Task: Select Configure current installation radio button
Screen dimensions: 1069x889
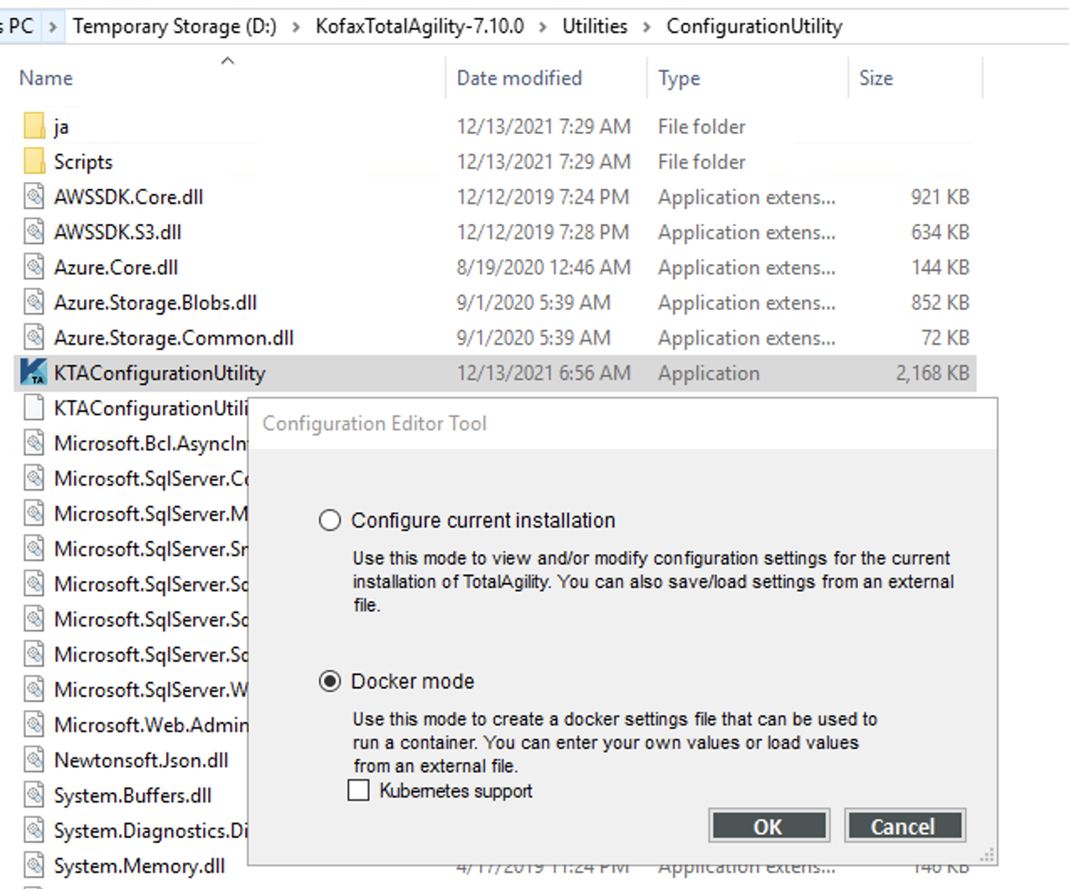Action: click(330, 521)
